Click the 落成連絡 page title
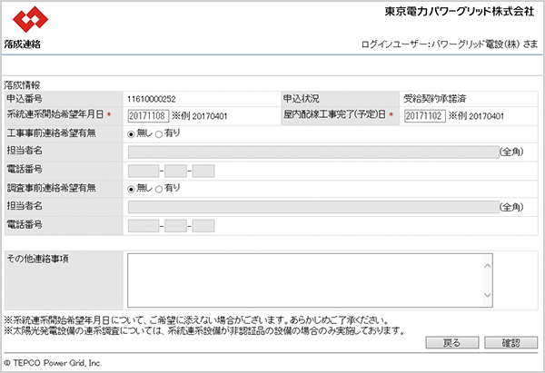This screenshot has height=373, width=545. [23, 44]
